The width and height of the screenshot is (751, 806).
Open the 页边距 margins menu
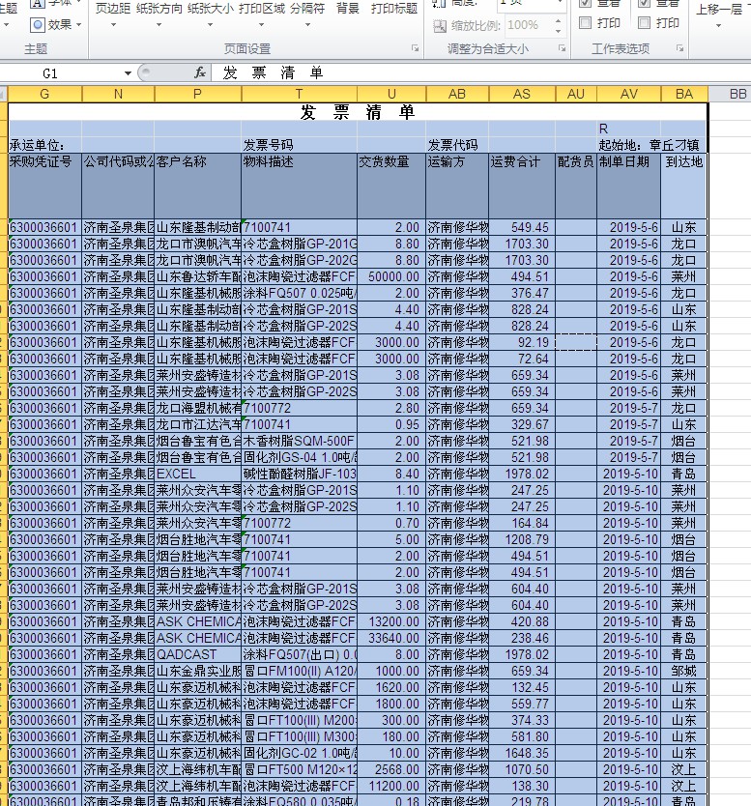coord(113,14)
